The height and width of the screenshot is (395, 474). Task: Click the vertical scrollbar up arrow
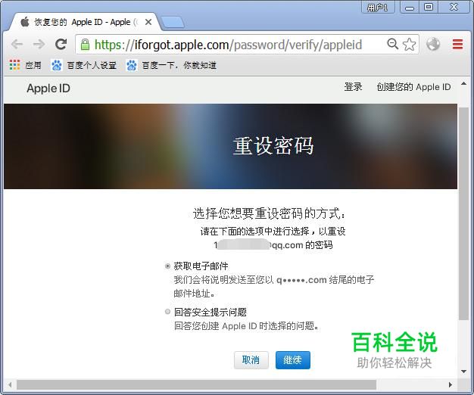click(x=463, y=84)
